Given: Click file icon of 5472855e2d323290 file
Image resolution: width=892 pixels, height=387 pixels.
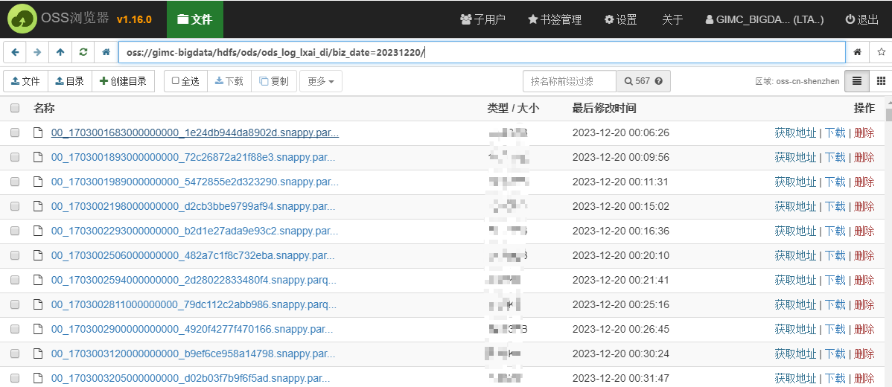Looking at the screenshot, I should coord(38,182).
